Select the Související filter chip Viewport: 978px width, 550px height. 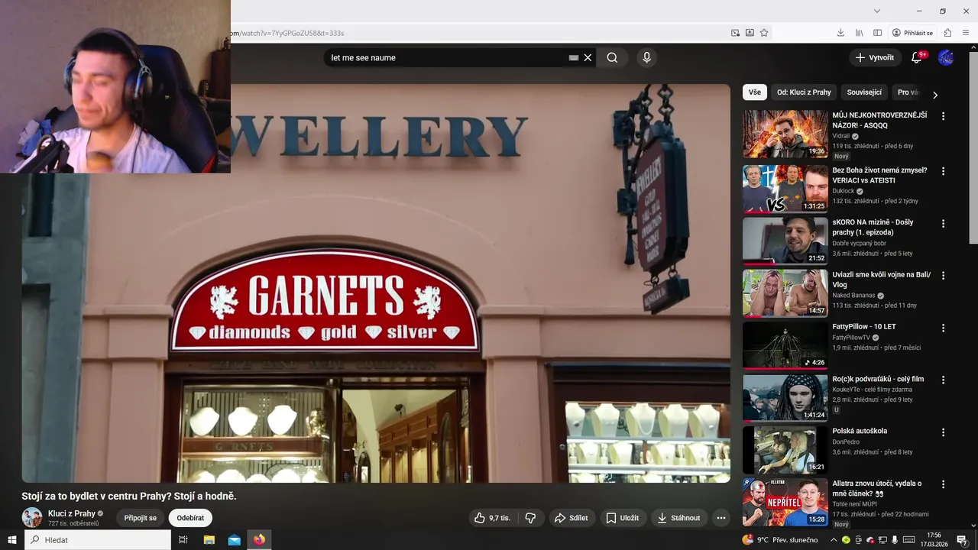tap(864, 92)
